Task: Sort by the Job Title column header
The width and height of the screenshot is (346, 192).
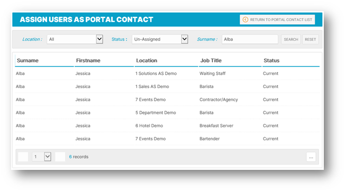Action: pyautogui.click(x=211, y=61)
